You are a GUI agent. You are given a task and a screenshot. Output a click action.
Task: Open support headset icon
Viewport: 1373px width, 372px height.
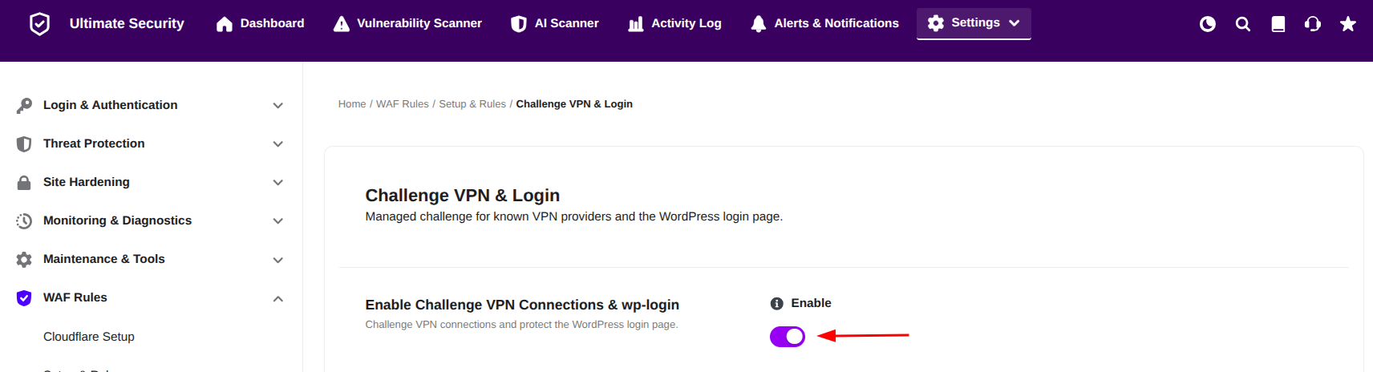pos(1313,24)
